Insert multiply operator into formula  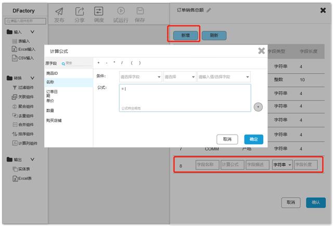point(114,62)
